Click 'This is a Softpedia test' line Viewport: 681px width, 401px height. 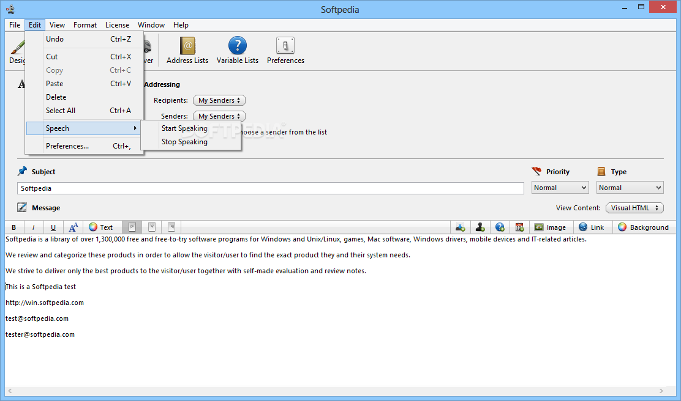[41, 287]
